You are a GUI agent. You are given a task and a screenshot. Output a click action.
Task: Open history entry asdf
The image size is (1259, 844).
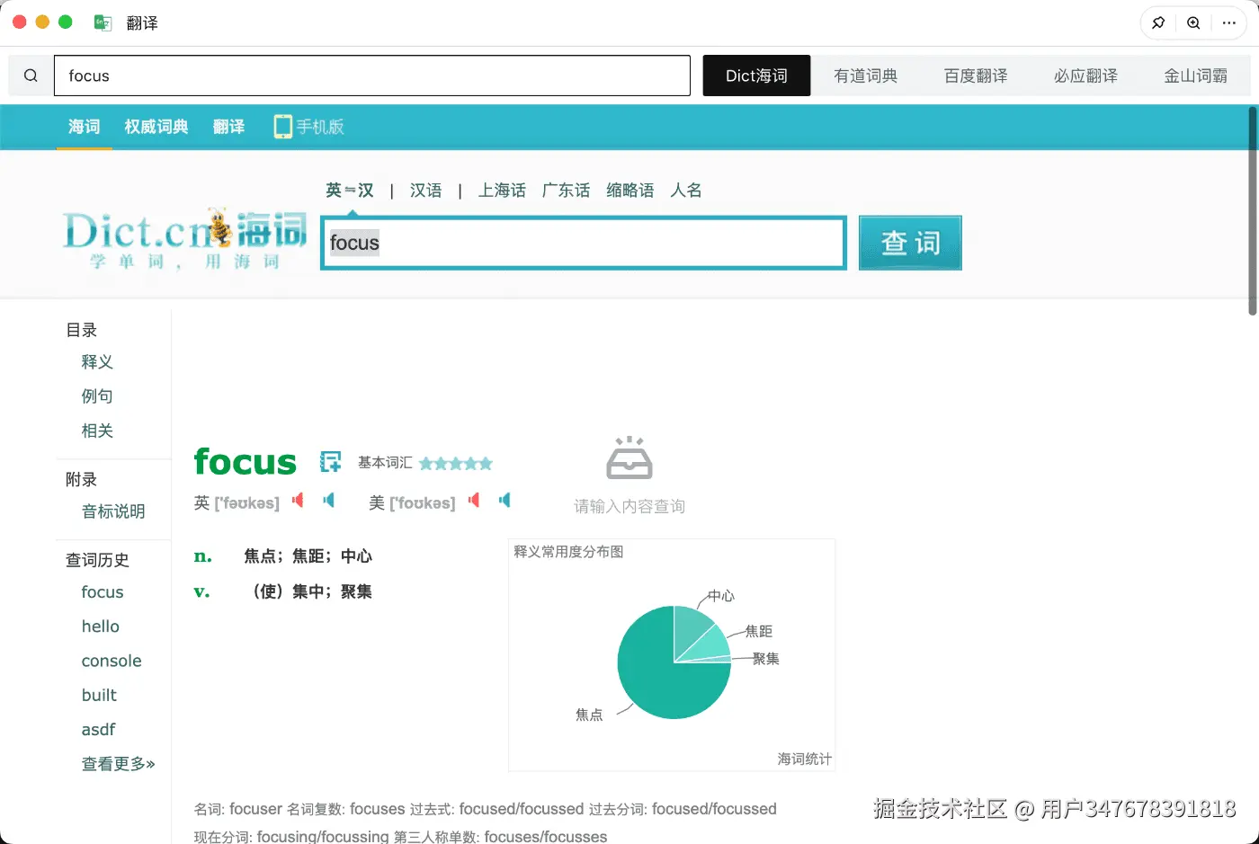pos(98,729)
